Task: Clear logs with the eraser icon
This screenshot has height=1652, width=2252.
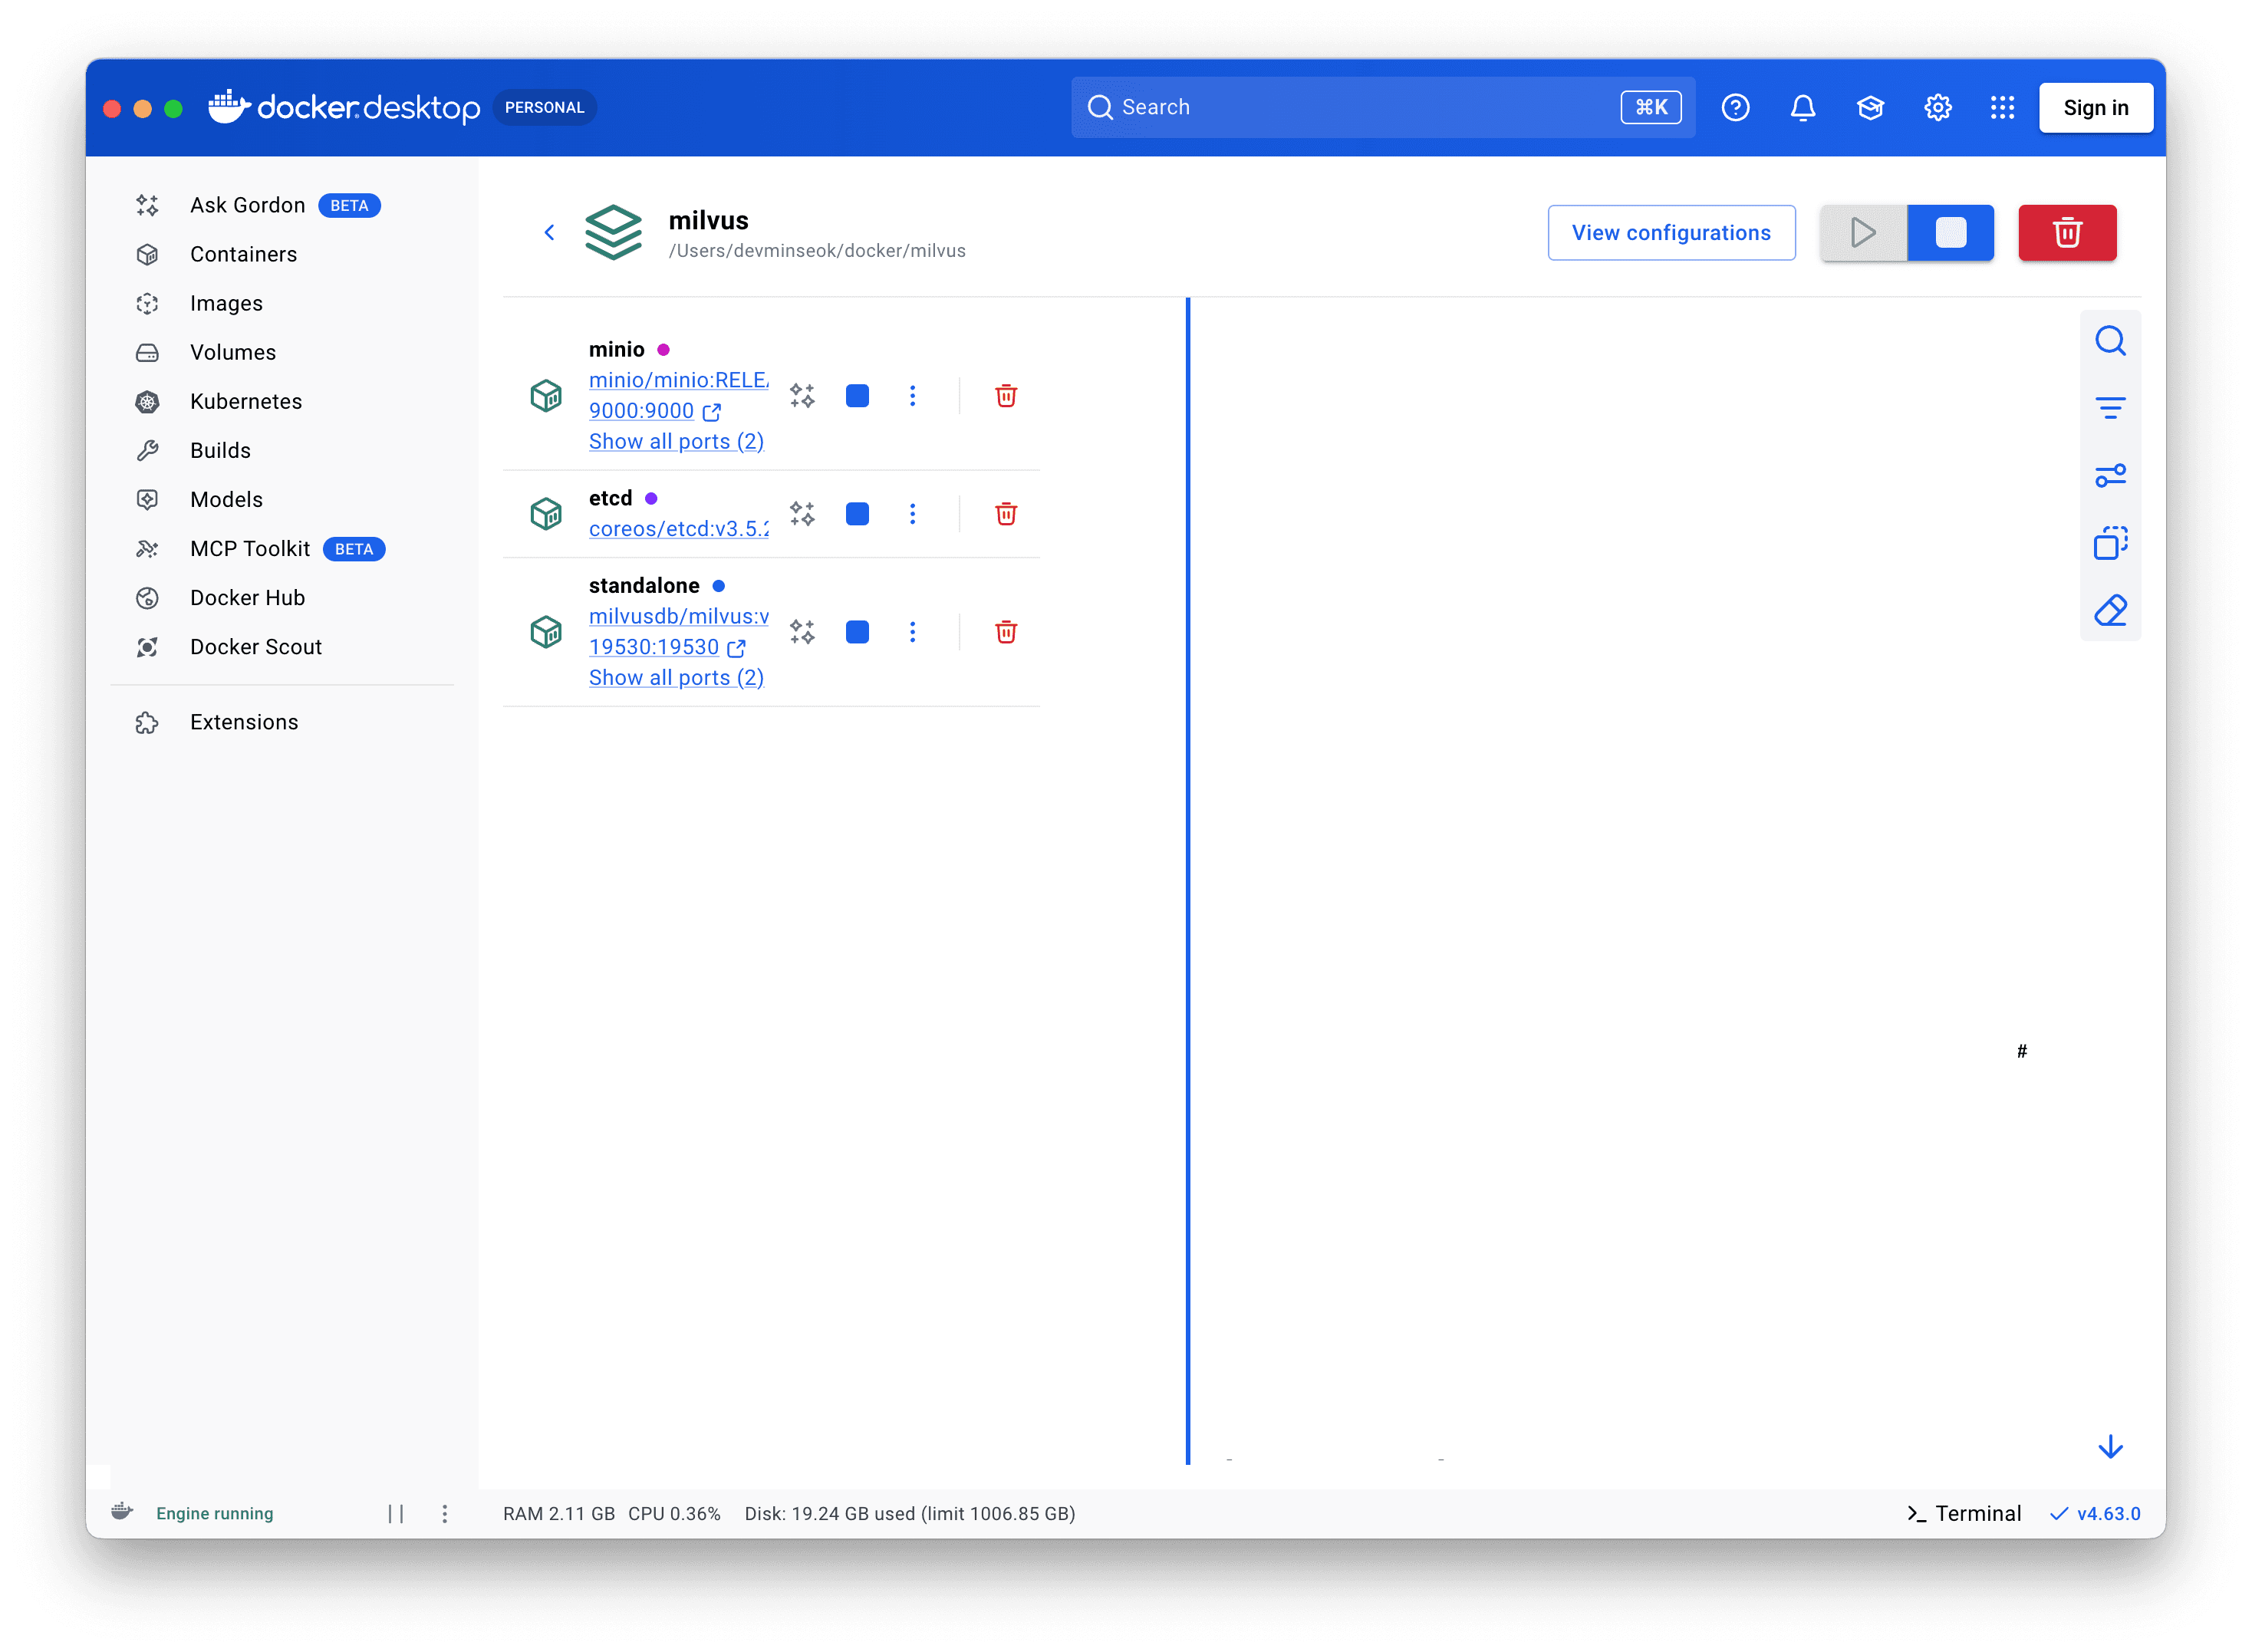Action: (2110, 610)
